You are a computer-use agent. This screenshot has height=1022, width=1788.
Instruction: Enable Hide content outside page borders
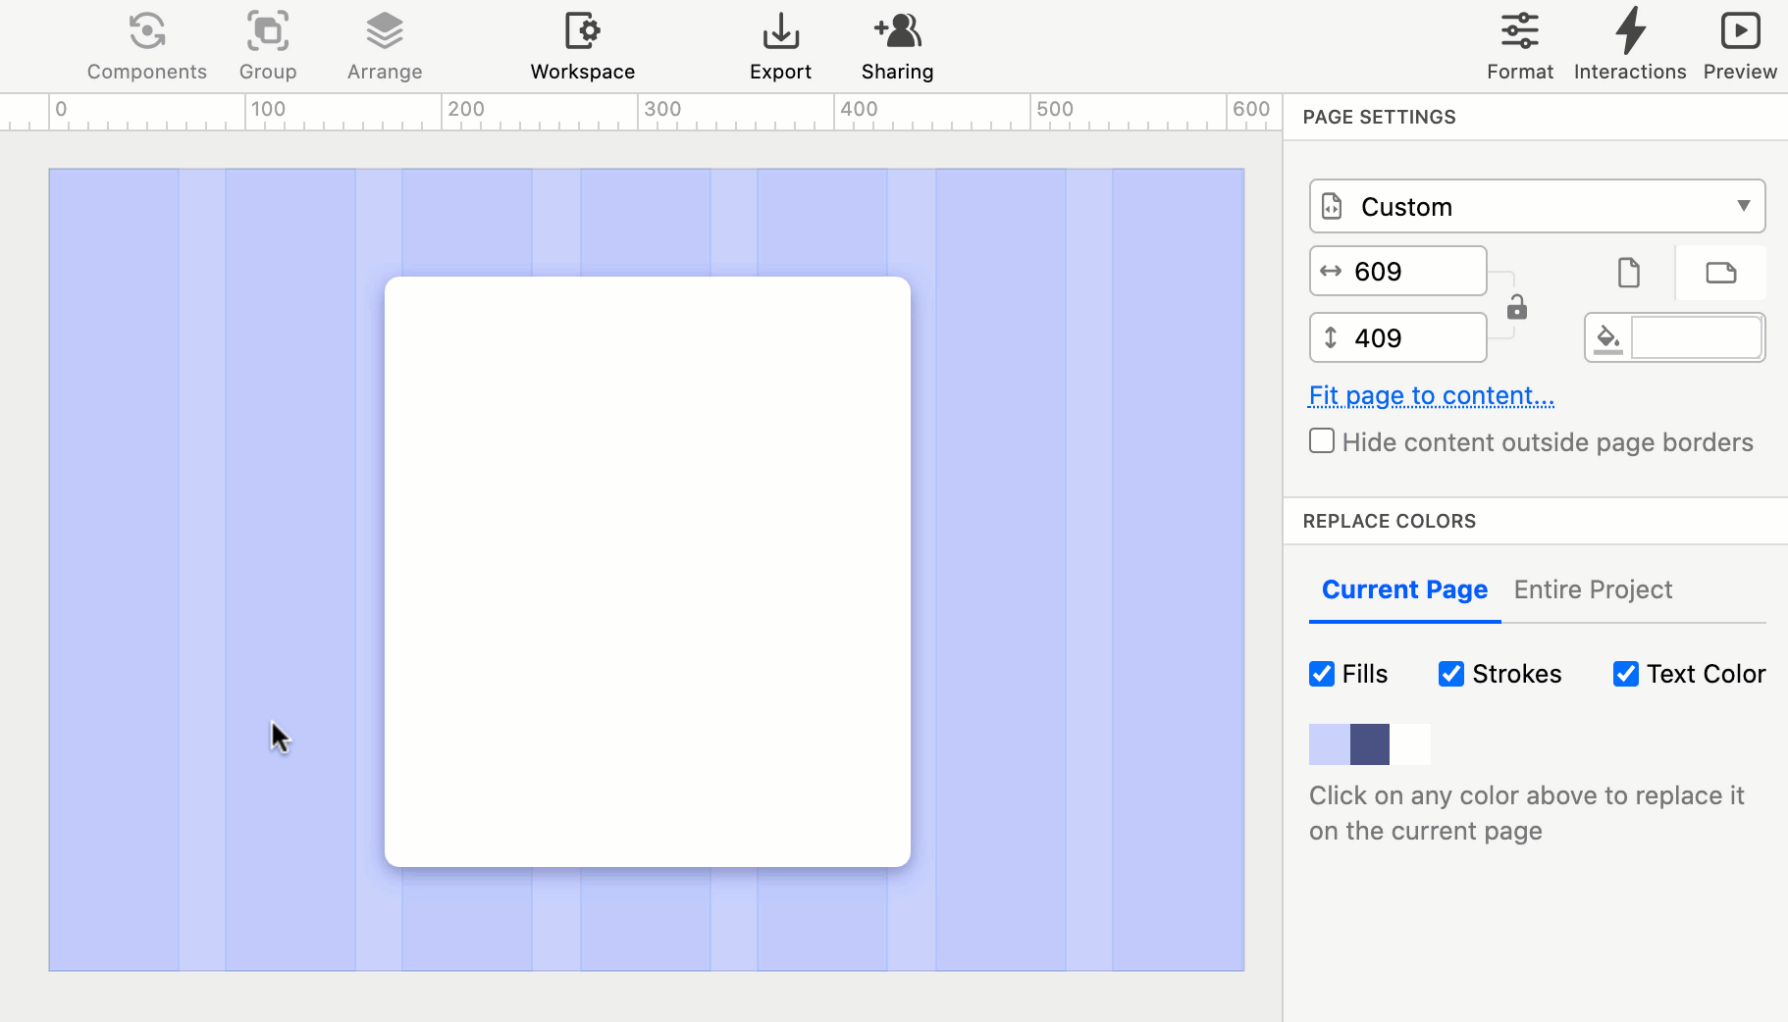click(1321, 441)
